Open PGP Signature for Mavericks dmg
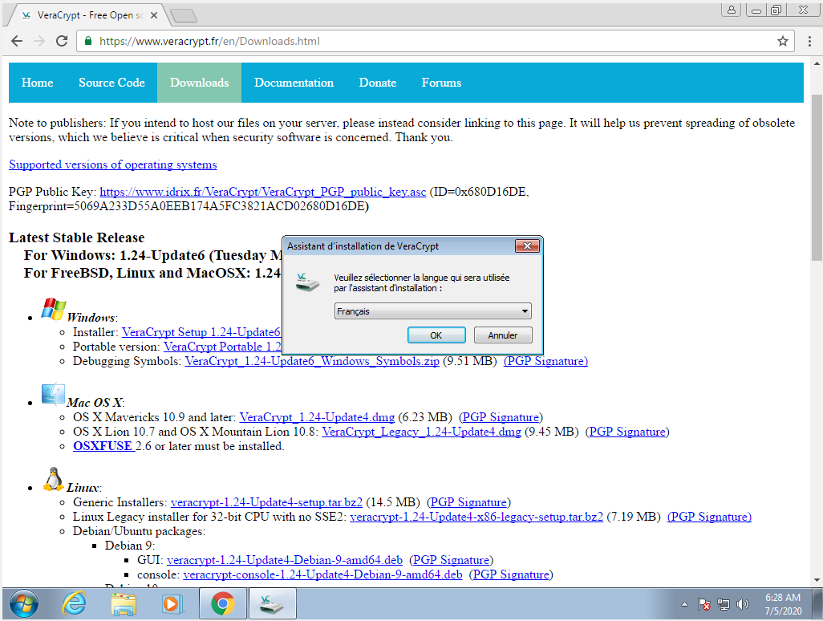This screenshot has width=823, height=621. point(501,417)
